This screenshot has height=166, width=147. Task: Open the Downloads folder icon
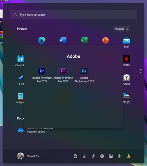(x=84, y=156)
